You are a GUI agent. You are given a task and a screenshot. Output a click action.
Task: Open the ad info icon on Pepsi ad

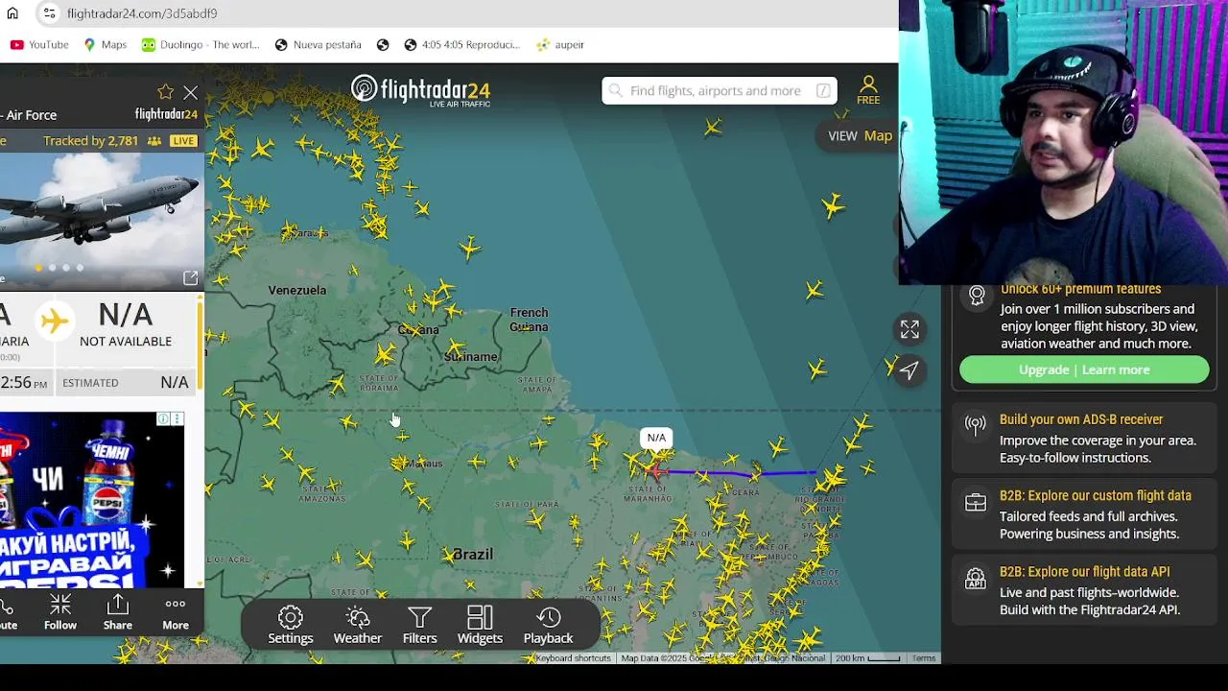point(163,419)
